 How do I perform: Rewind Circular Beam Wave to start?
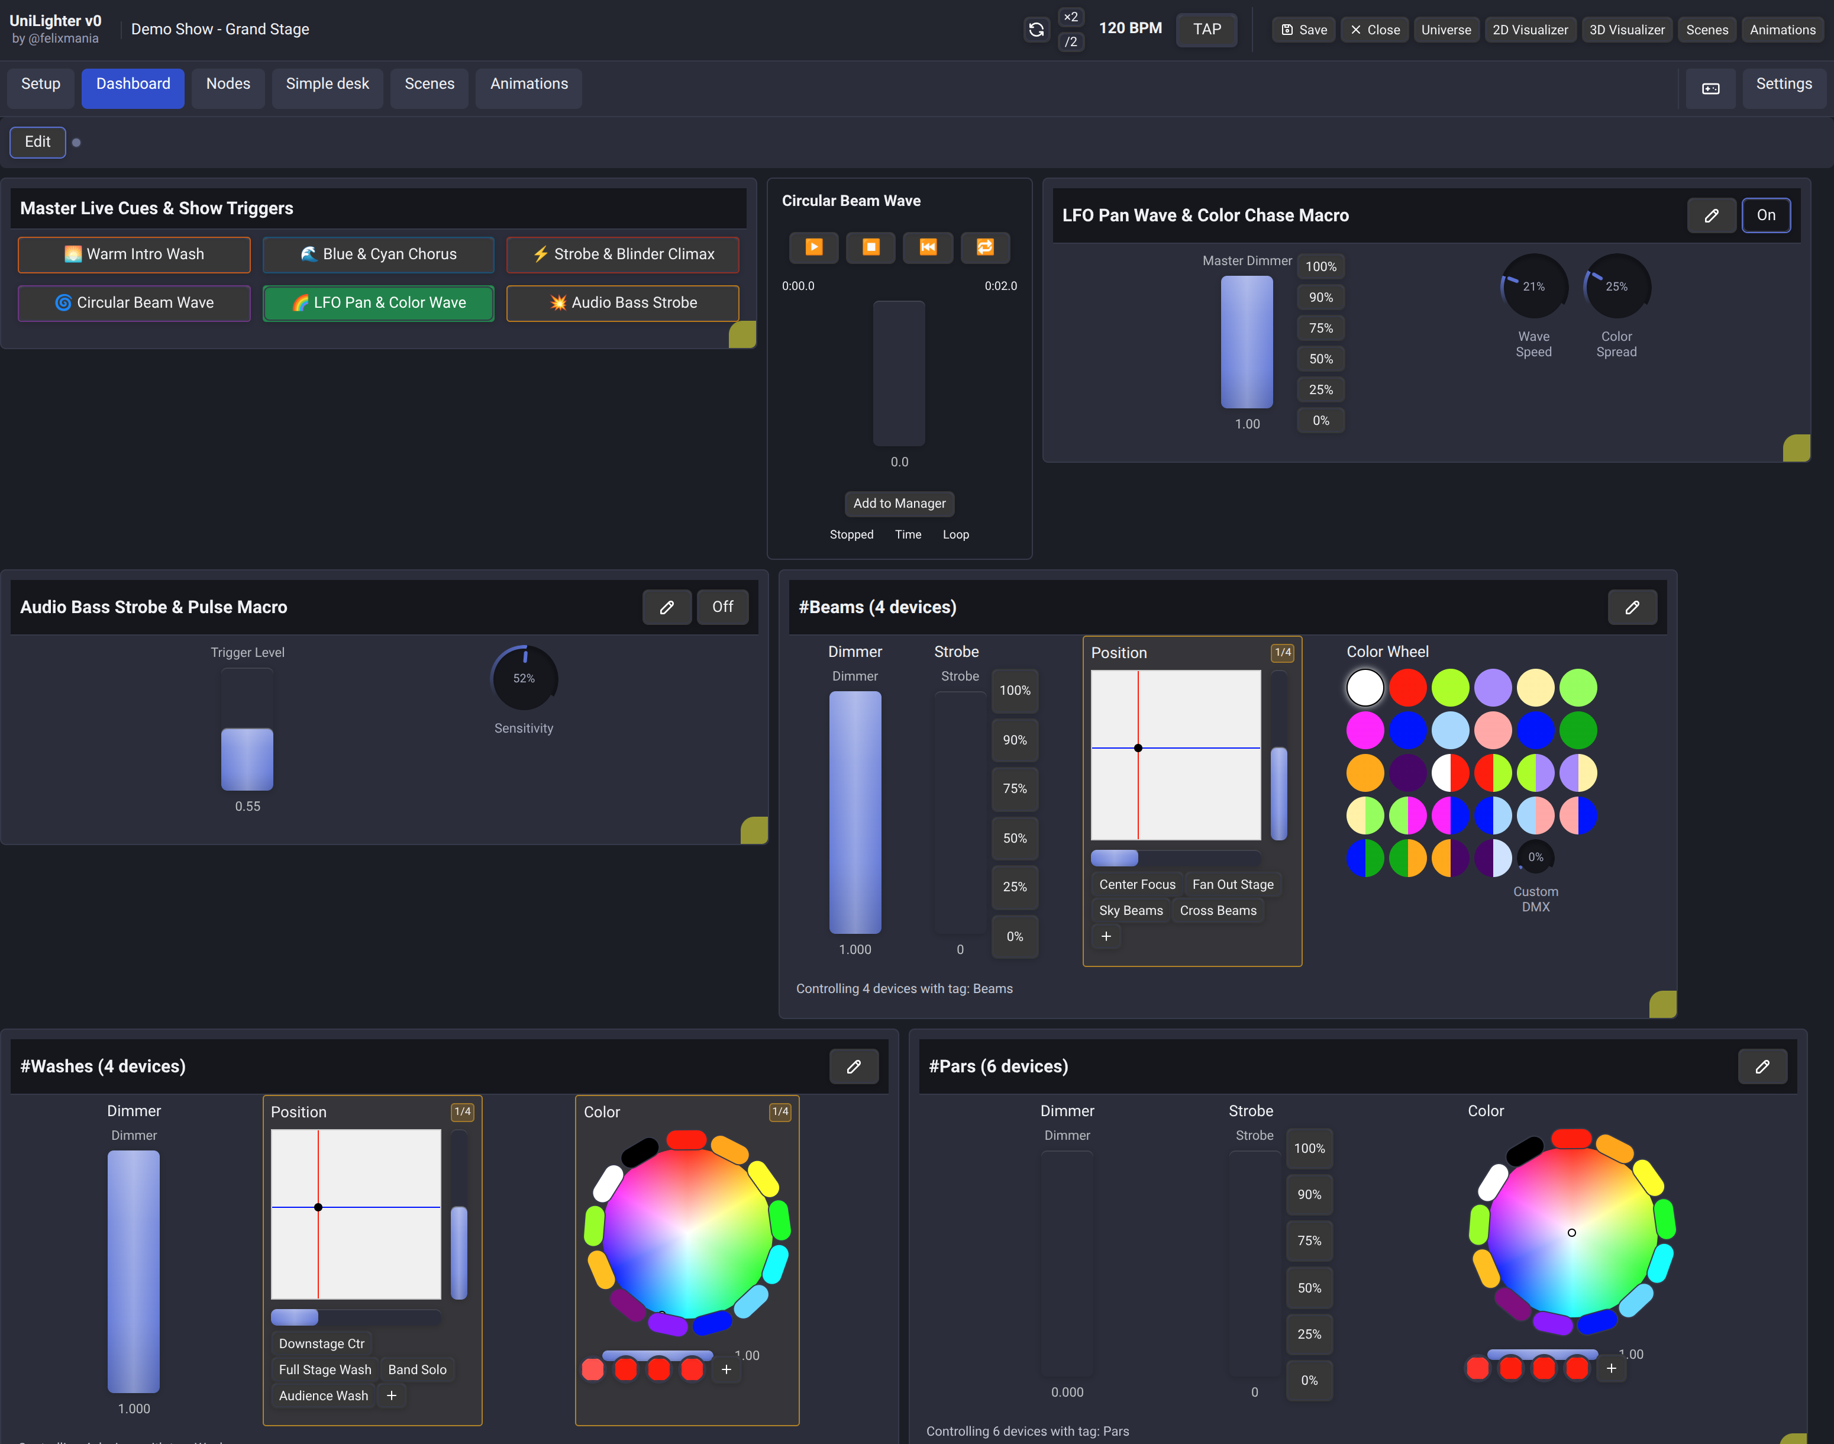coord(928,247)
